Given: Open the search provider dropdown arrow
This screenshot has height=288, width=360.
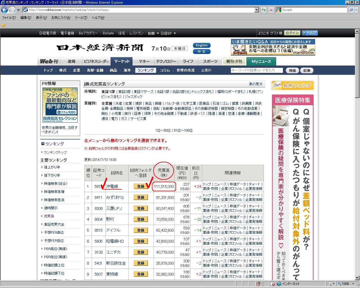Looking at the screenshot, I should pos(356,10).
